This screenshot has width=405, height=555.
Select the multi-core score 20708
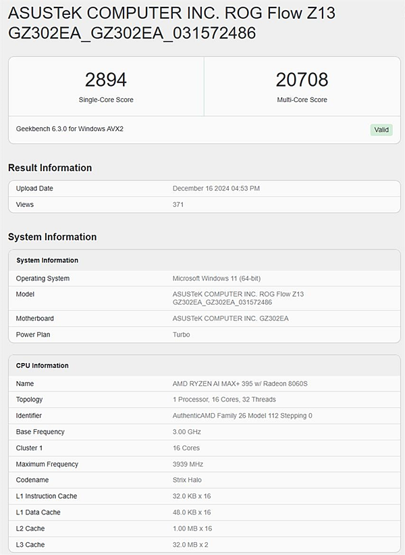(302, 80)
